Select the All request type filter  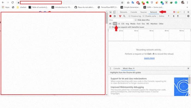[110, 24]
